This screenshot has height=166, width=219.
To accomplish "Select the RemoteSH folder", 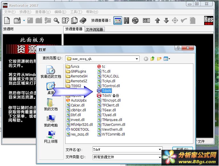I will click(77, 76).
